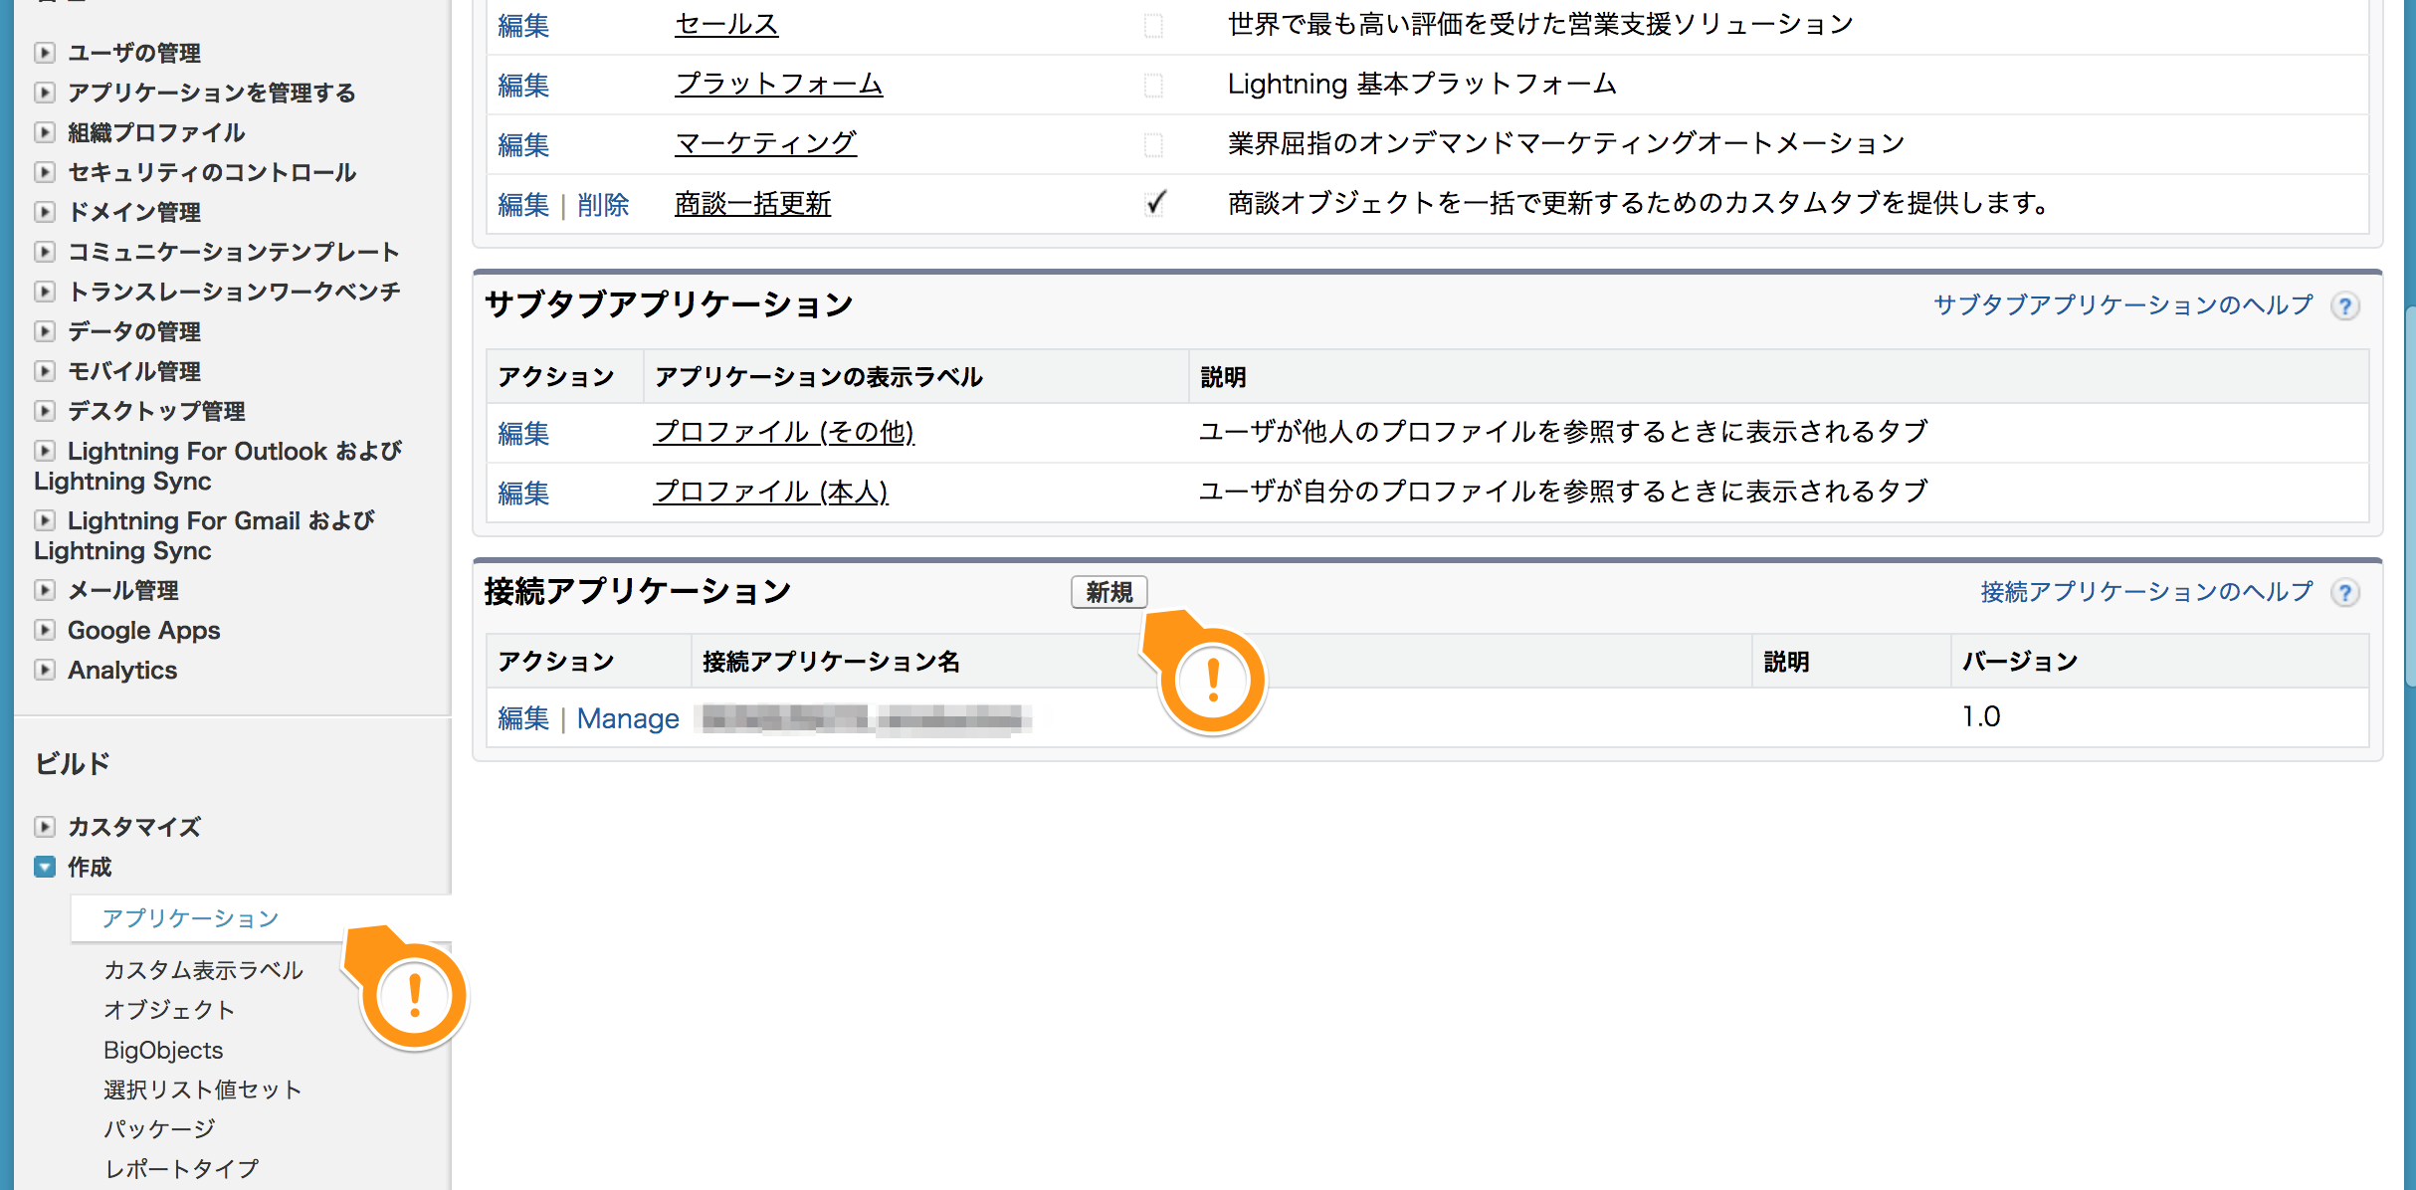Open 接続アプリケーション help question icon
Image resolution: width=2416 pixels, height=1190 pixels.
click(x=2345, y=593)
